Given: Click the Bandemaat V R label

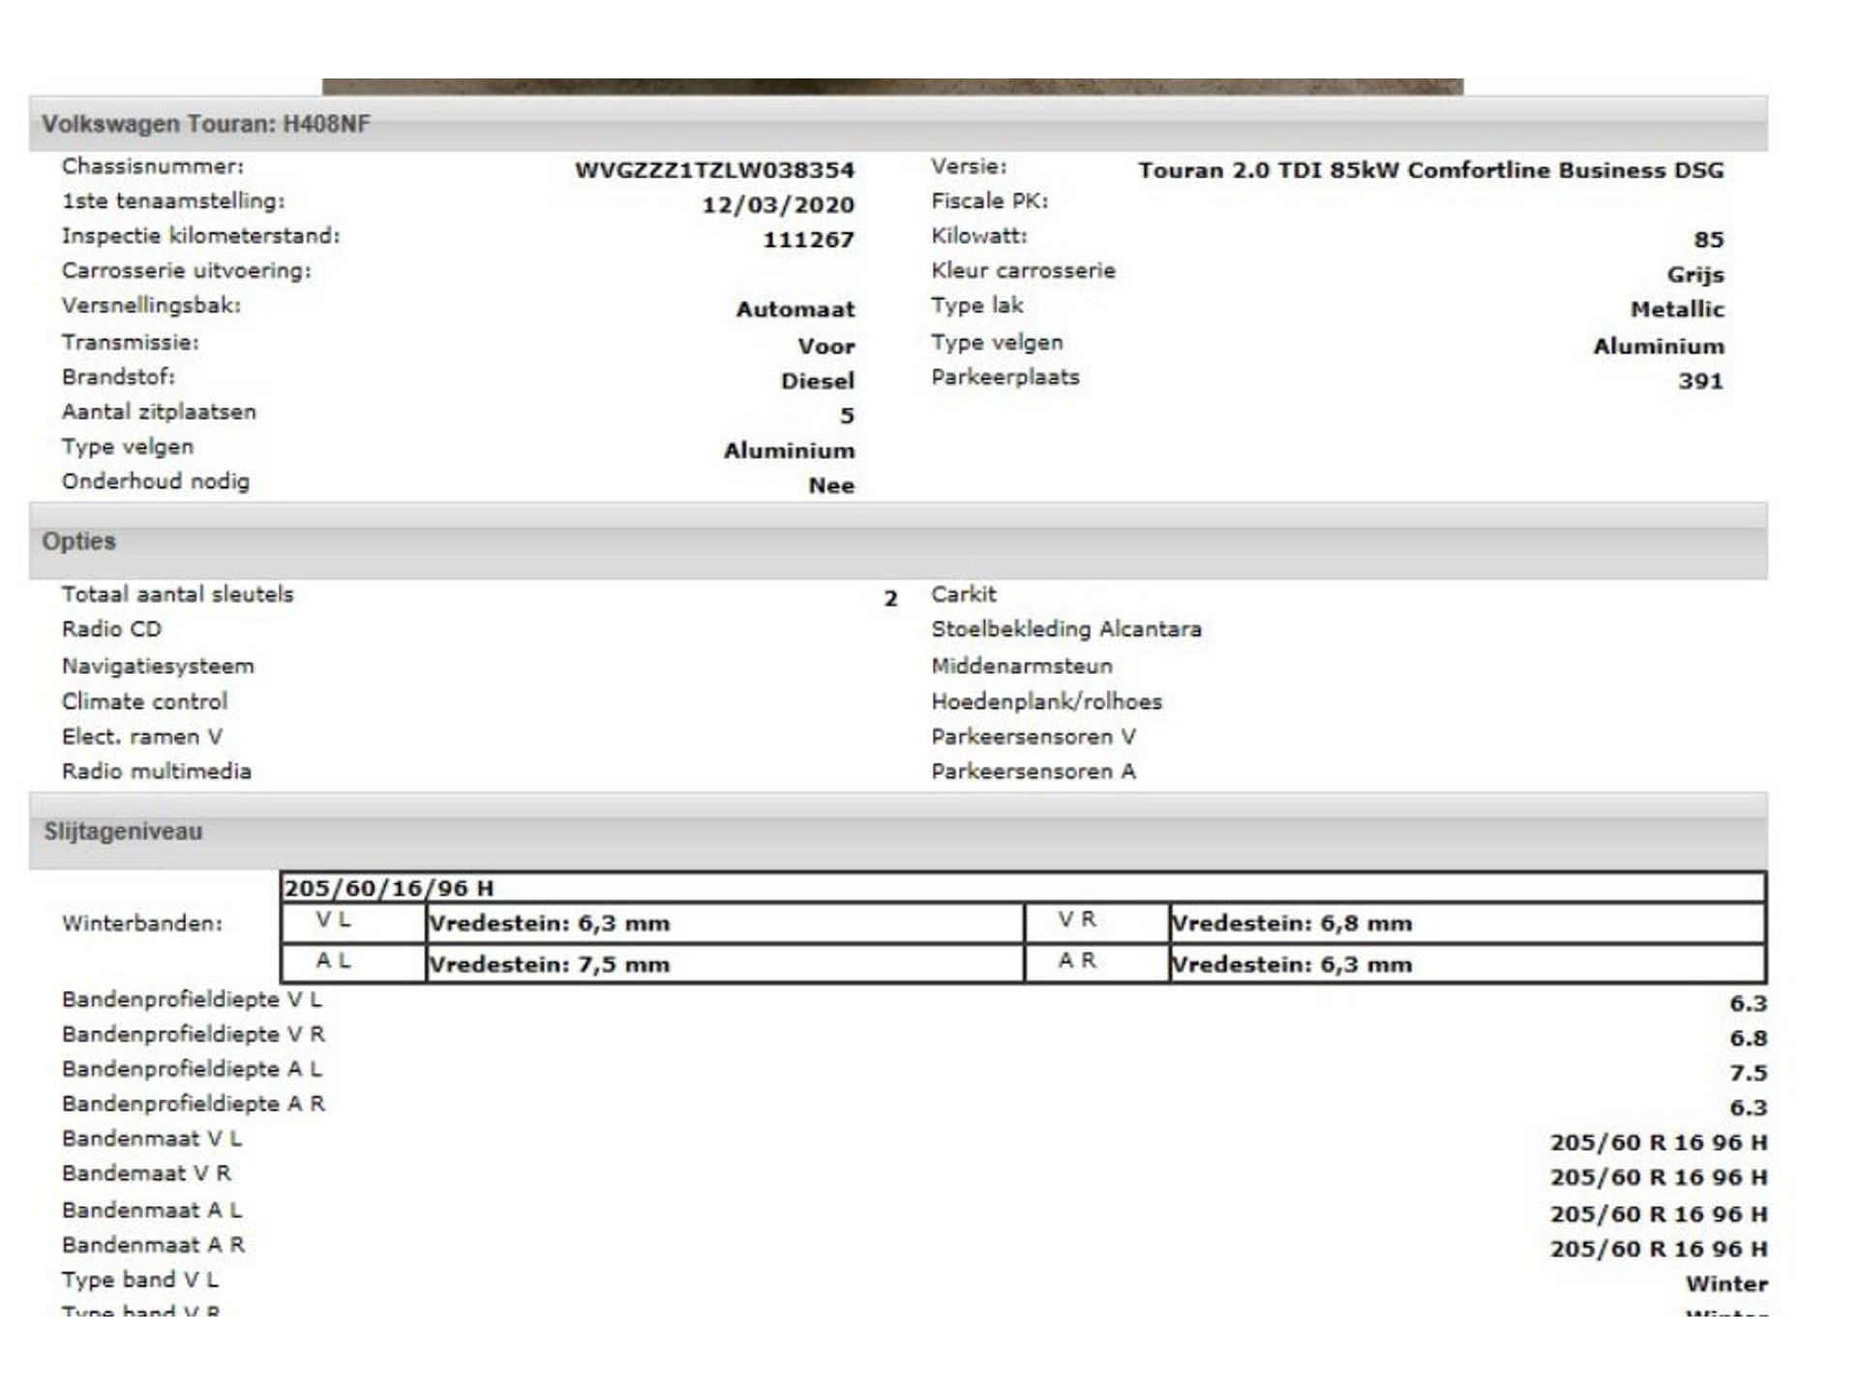Looking at the screenshot, I should click(x=146, y=1173).
